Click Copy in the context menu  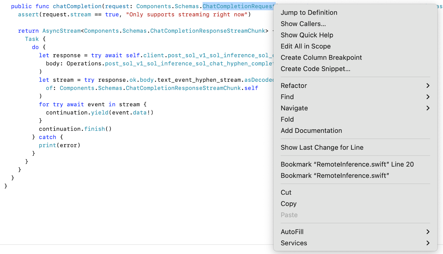(x=289, y=204)
